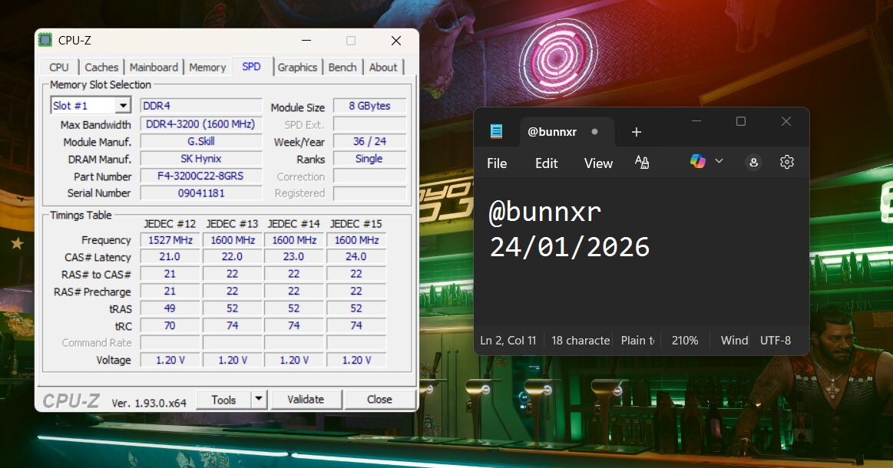Open the View menu in Notepad

tap(598, 163)
